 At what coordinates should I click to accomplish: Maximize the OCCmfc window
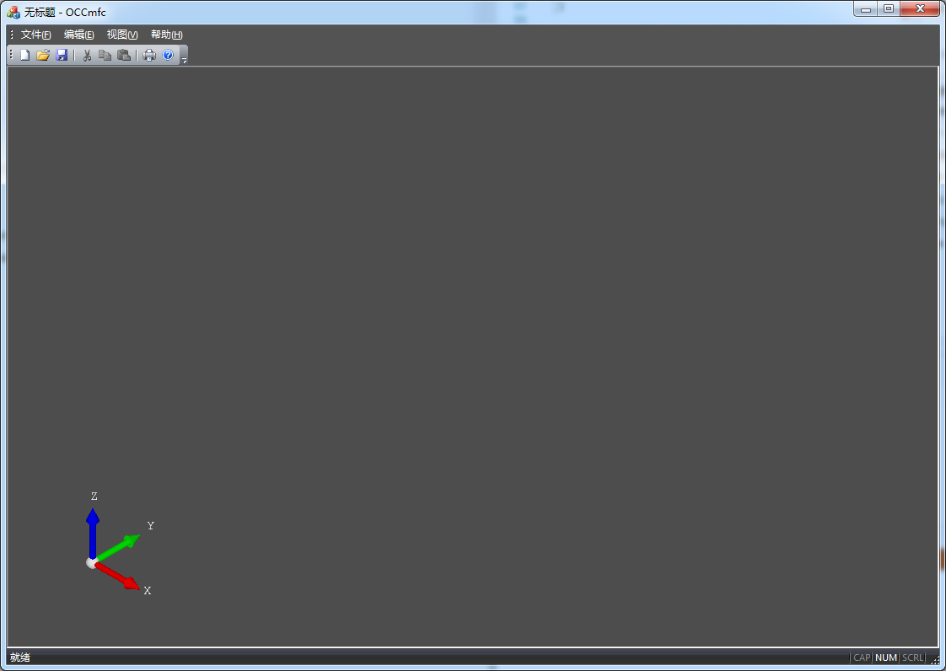coord(889,9)
